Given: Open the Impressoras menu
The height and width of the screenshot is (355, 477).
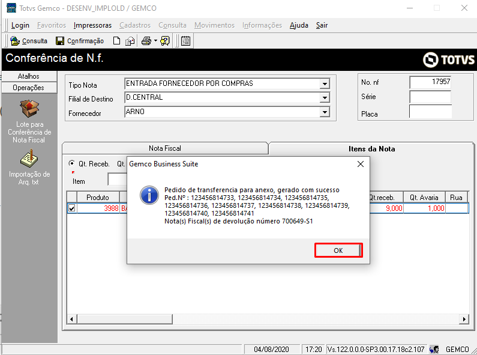Looking at the screenshot, I should click(x=92, y=25).
